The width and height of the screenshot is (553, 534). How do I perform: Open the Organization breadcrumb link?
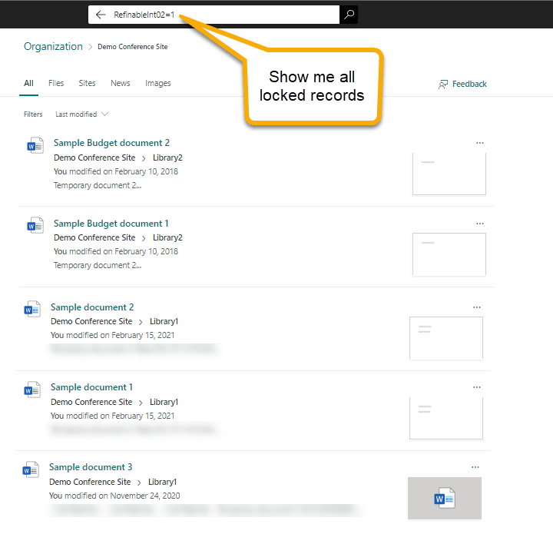[x=53, y=47]
